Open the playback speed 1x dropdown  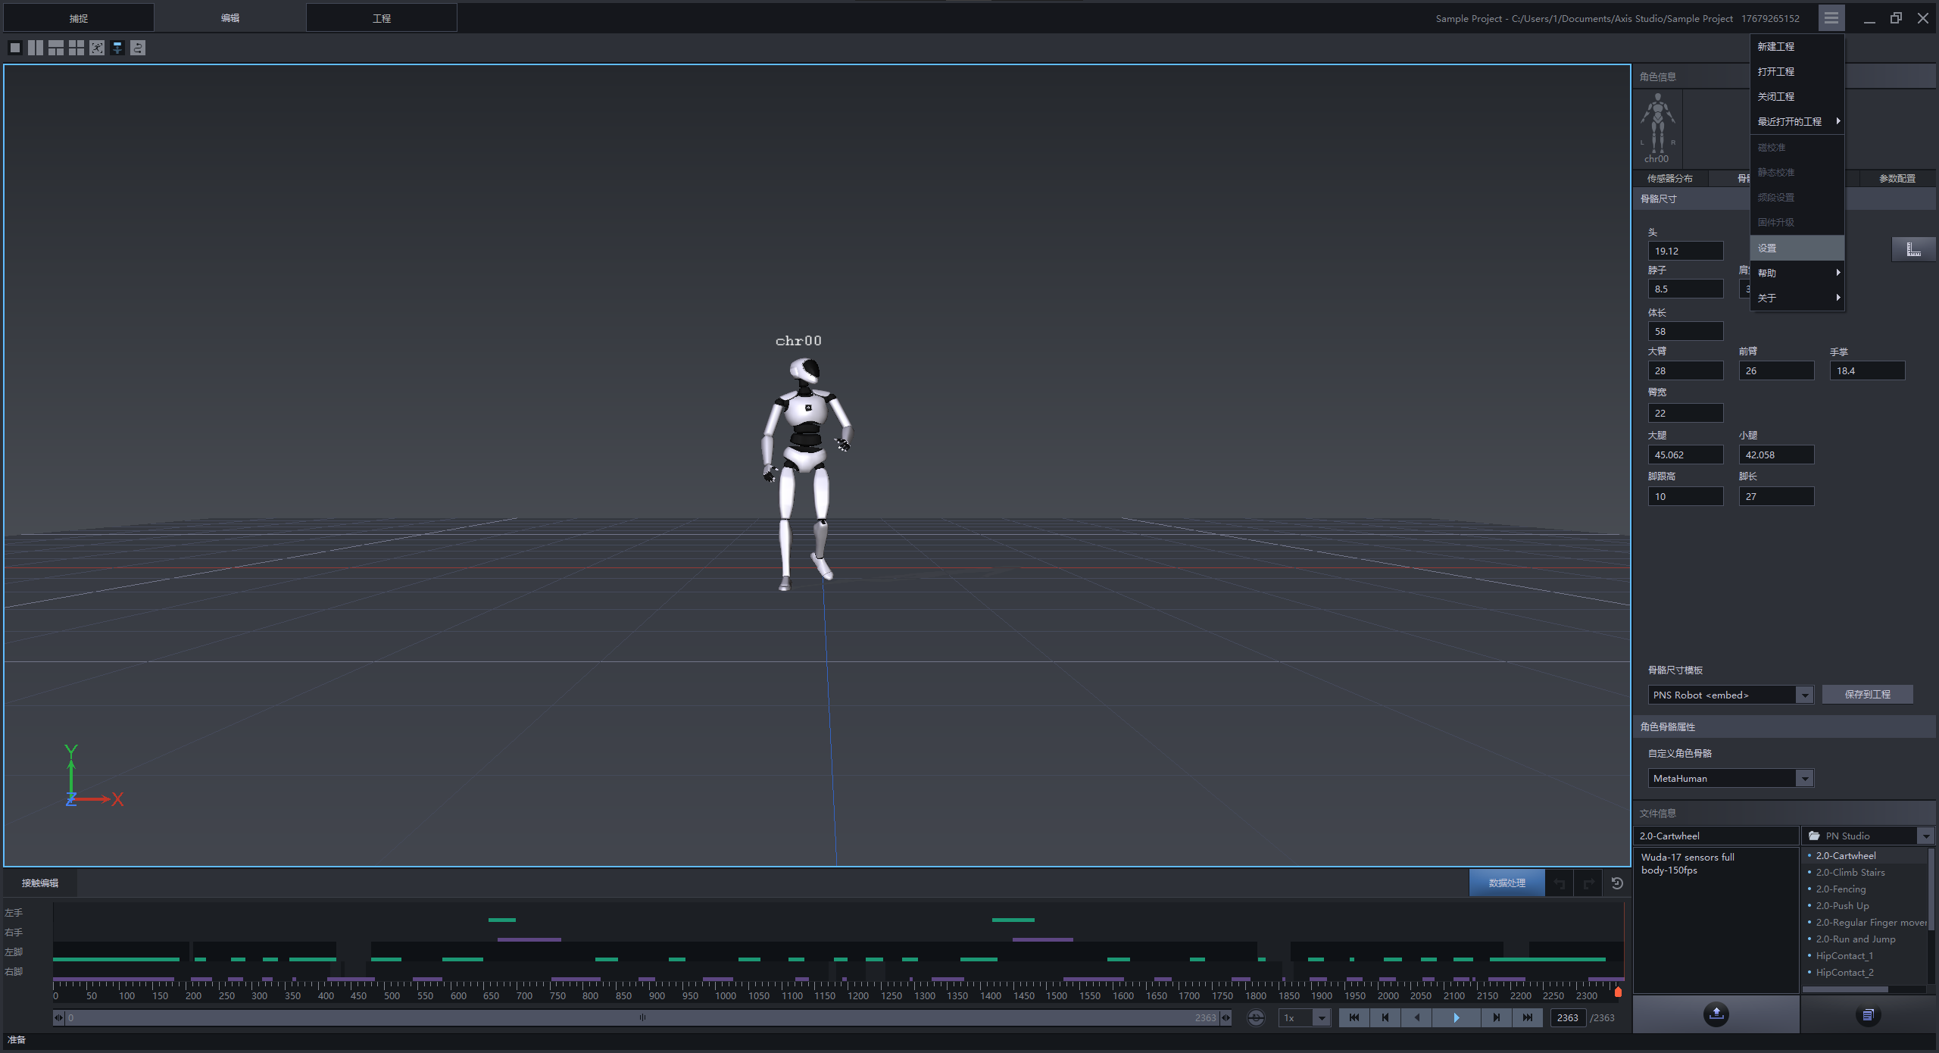click(1321, 1017)
